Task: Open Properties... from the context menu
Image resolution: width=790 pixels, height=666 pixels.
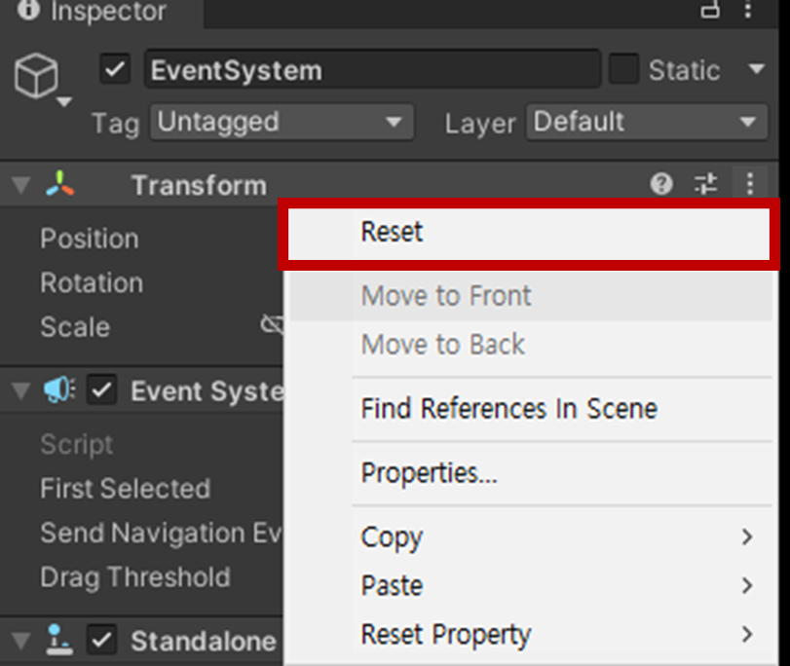Action: [x=531, y=473]
